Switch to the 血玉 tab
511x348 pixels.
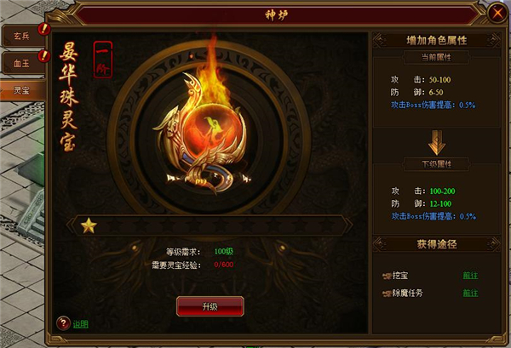pyautogui.click(x=22, y=63)
